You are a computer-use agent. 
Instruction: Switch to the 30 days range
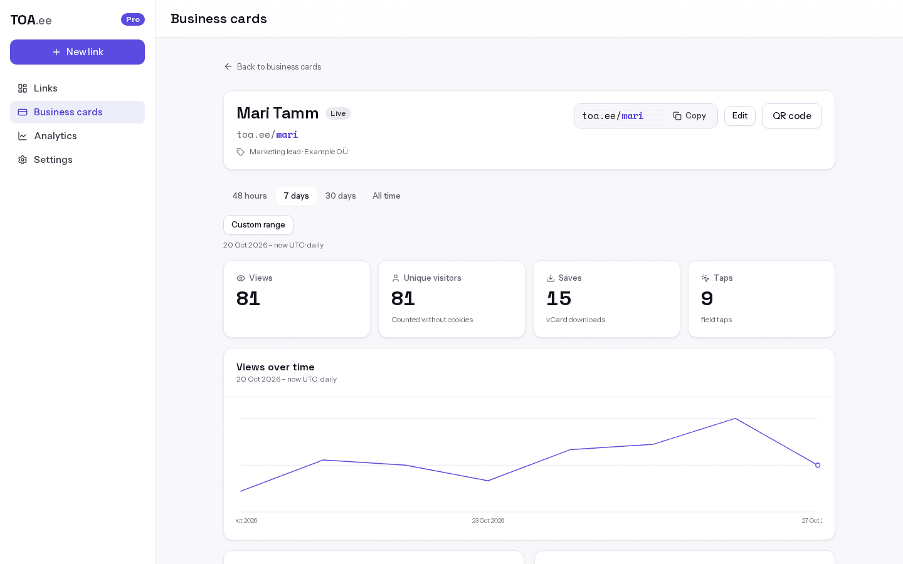341,196
